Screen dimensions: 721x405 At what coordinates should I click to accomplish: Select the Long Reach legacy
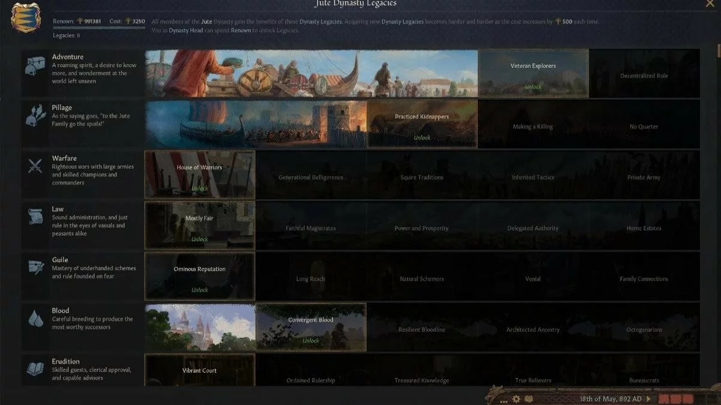pos(311,276)
